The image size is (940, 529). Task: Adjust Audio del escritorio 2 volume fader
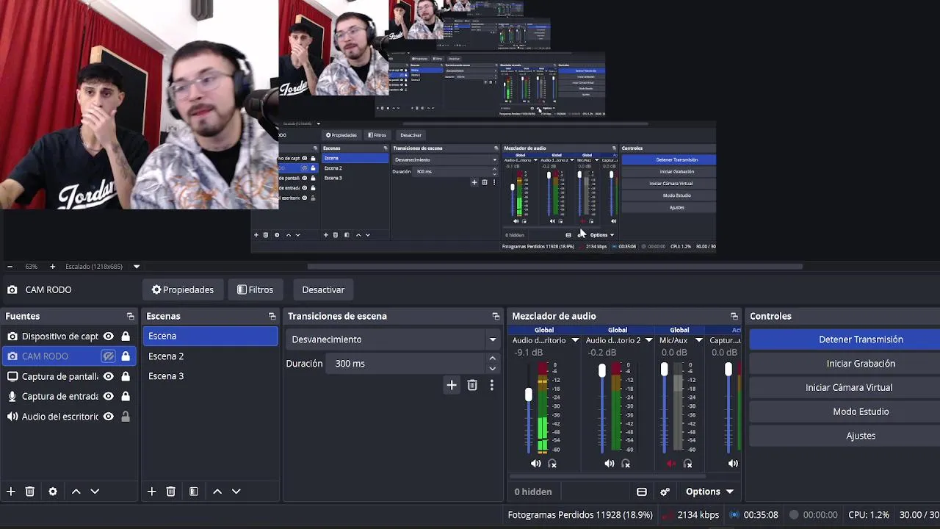point(602,371)
